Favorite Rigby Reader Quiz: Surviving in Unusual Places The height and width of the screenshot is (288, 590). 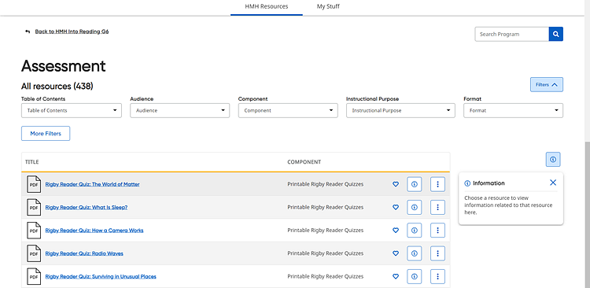click(x=396, y=276)
